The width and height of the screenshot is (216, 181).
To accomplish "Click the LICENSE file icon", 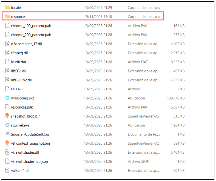I will 7,89.
